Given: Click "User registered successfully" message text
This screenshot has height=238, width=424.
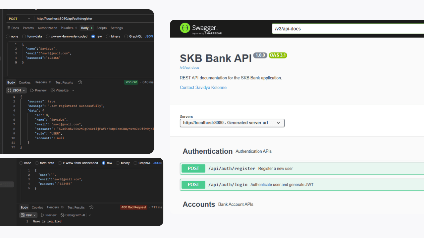Looking at the screenshot, I should pyautogui.click(x=75, y=106).
